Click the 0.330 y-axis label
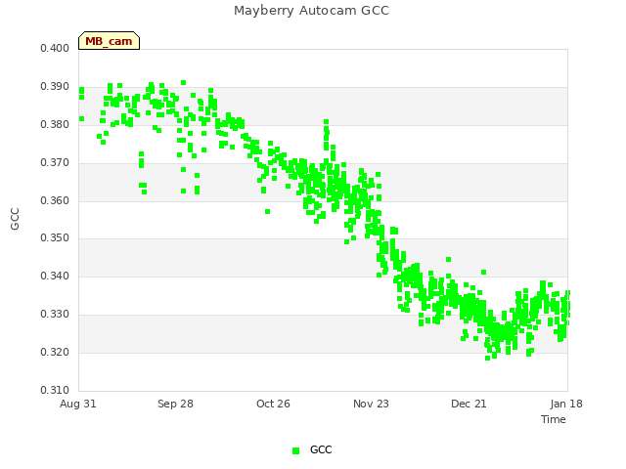This screenshot has width=626, height=469. click(x=55, y=315)
